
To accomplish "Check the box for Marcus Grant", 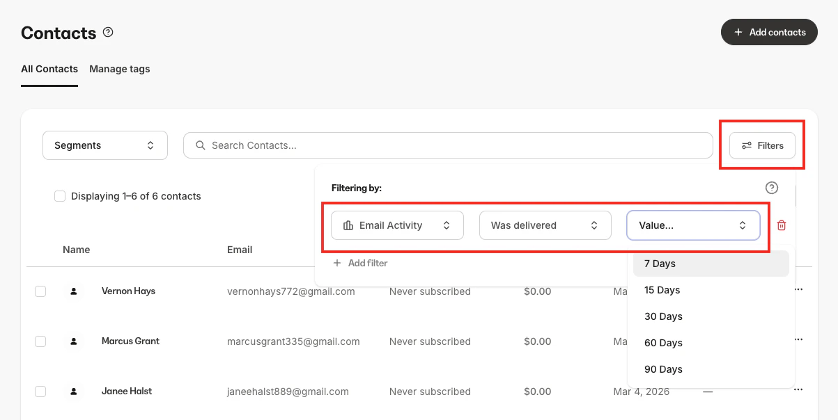I will tap(40, 341).
